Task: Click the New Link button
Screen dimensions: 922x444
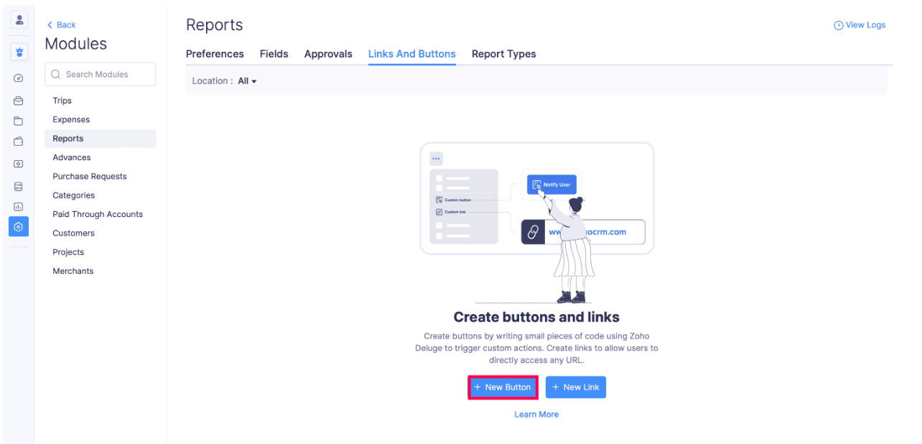Action: pos(575,387)
